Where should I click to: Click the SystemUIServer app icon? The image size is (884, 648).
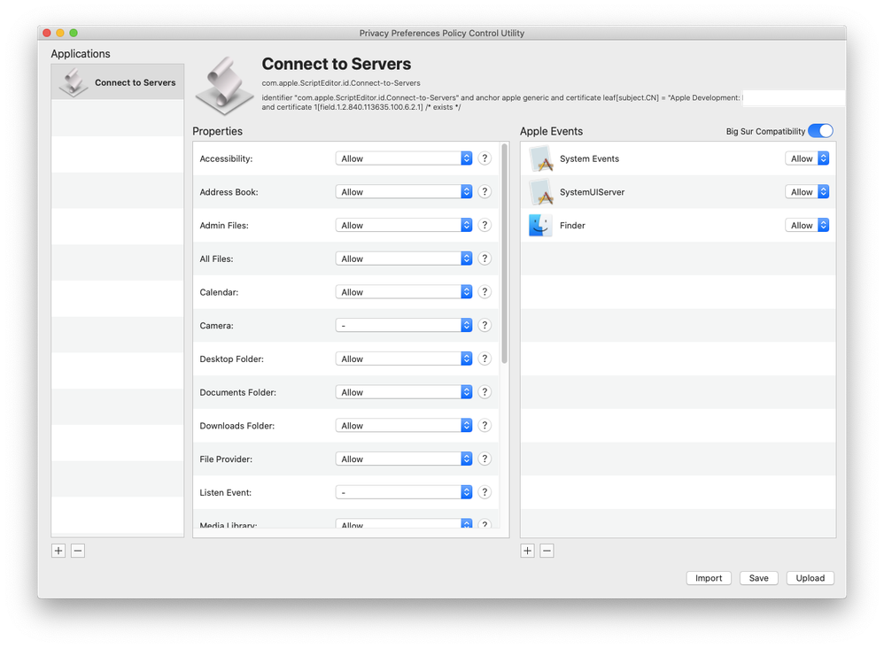[540, 192]
